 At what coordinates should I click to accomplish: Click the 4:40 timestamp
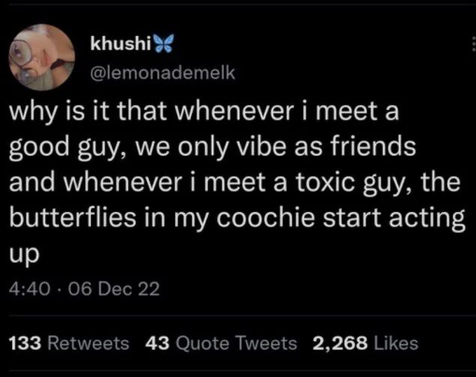pyautogui.click(x=29, y=288)
